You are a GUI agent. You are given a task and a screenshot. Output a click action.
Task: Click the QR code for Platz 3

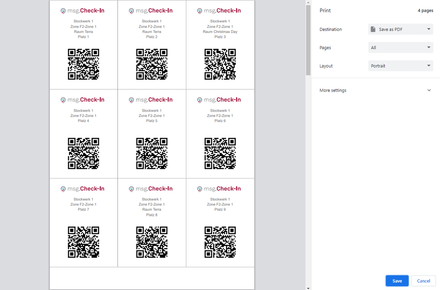(220, 64)
